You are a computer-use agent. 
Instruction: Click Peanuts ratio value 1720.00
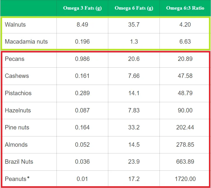click(185, 179)
